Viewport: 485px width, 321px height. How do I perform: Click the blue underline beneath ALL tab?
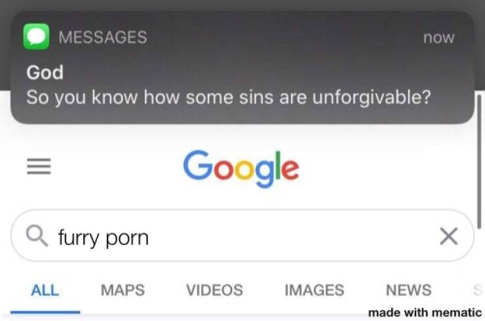[45, 312]
